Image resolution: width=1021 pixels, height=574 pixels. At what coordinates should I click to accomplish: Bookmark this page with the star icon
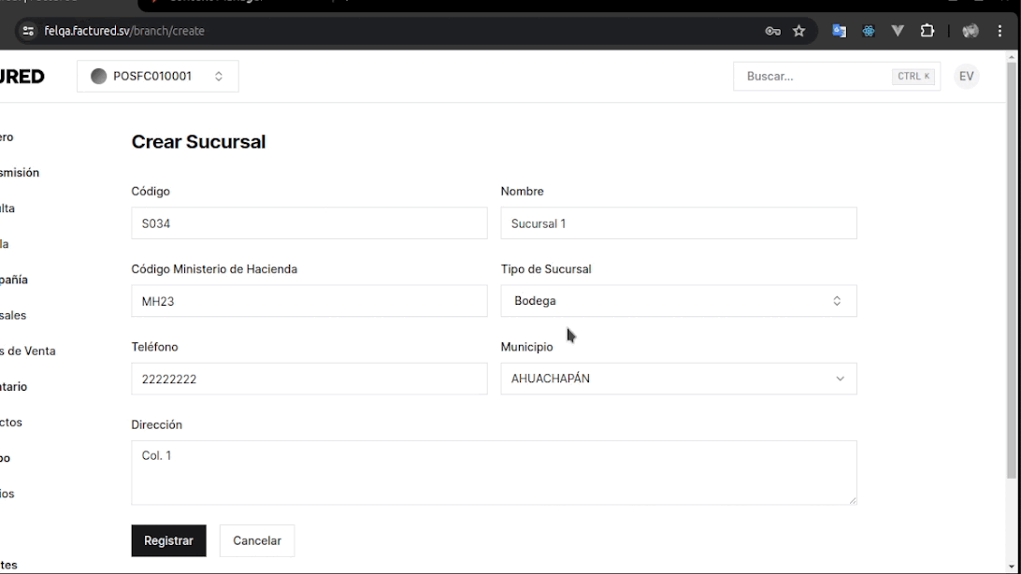pyautogui.click(x=799, y=31)
